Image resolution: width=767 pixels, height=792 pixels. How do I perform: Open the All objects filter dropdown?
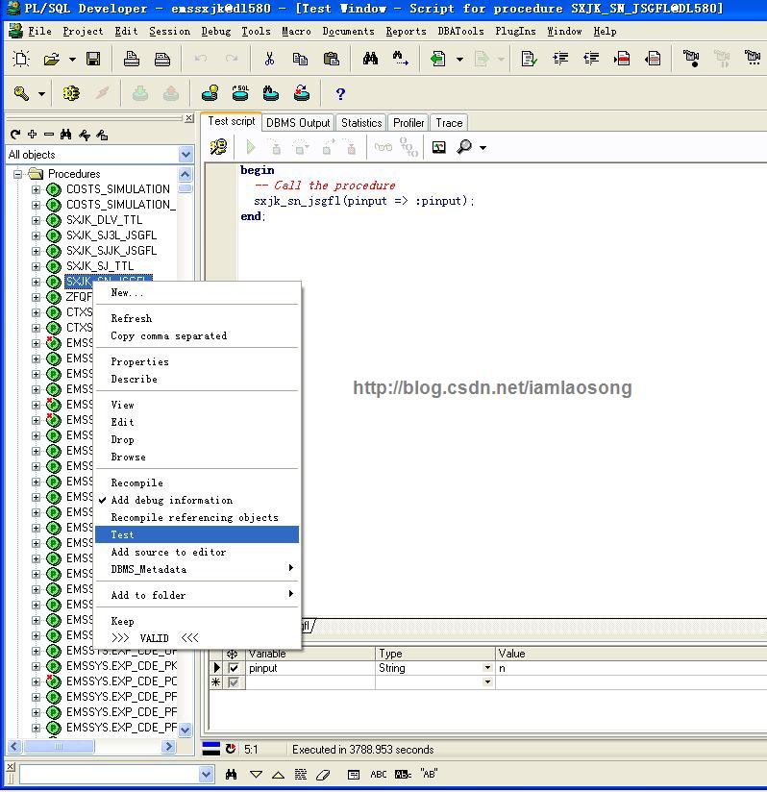click(186, 155)
